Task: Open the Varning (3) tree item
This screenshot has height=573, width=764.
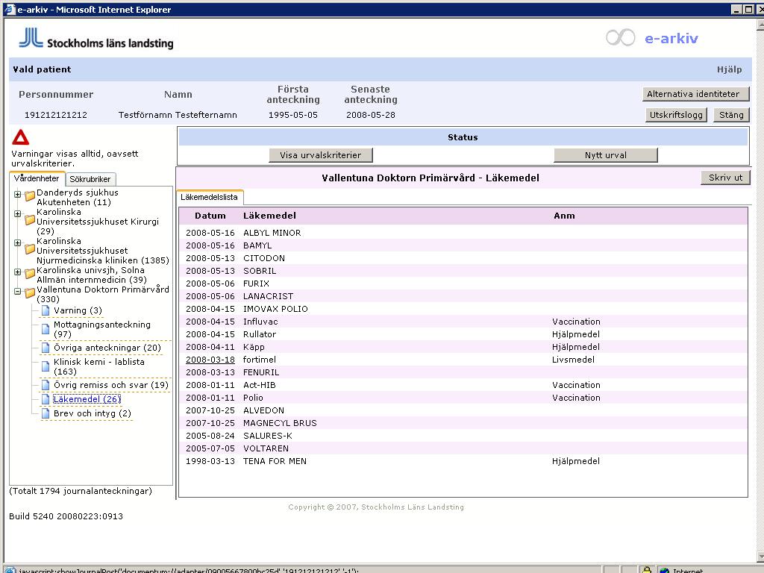Action: 78,310
